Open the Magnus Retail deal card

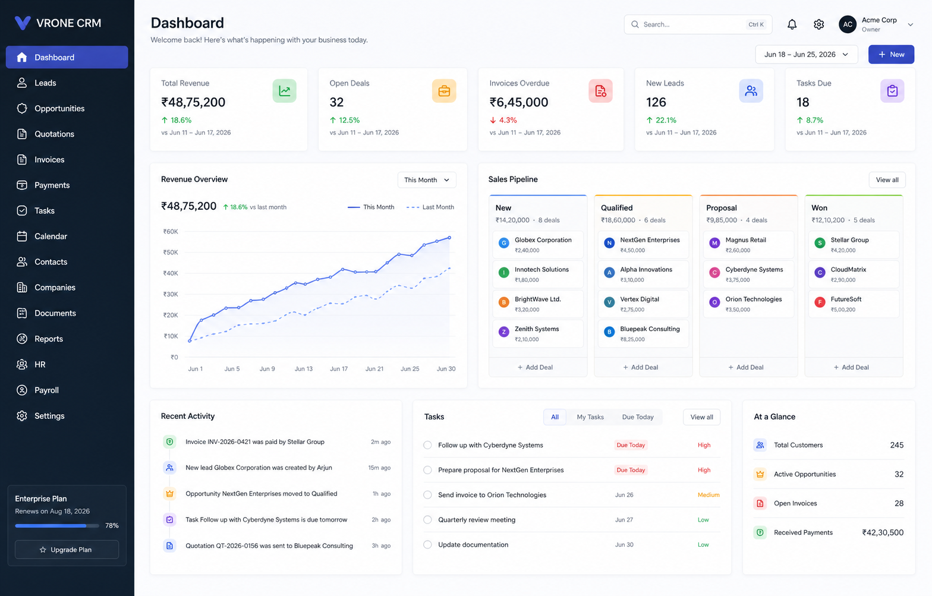pyautogui.click(x=748, y=244)
